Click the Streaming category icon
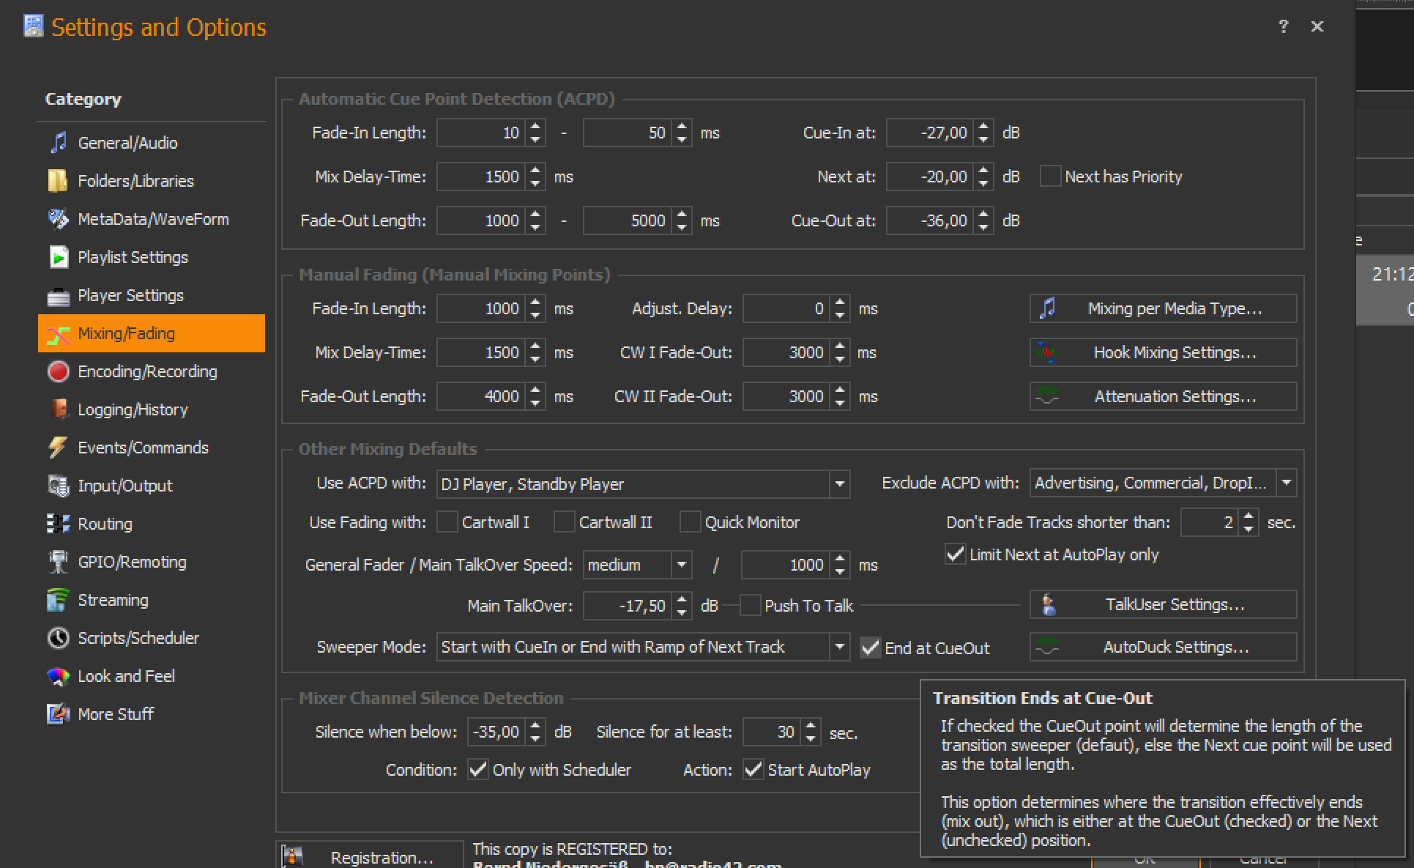This screenshot has width=1414, height=868. [x=59, y=600]
